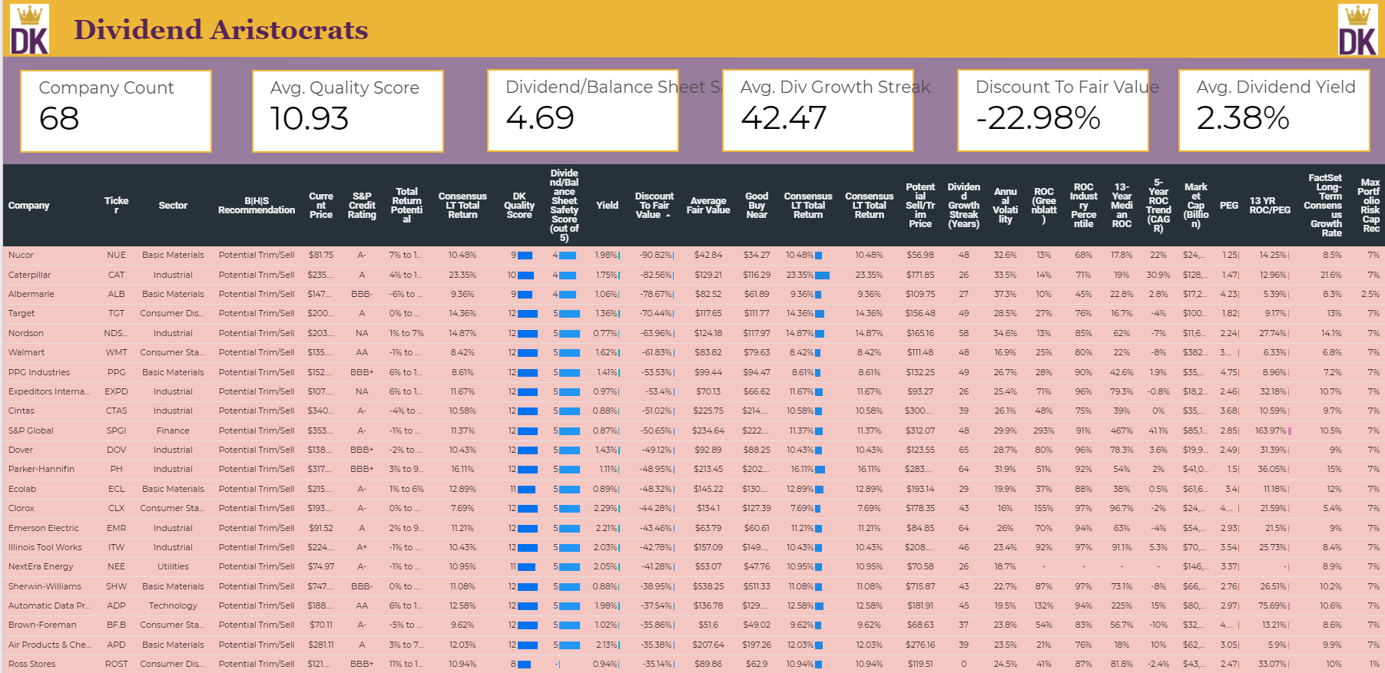Sort table by Ticker column header
Viewport: 1385px width, 673px height.
click(x=116, y=205)
